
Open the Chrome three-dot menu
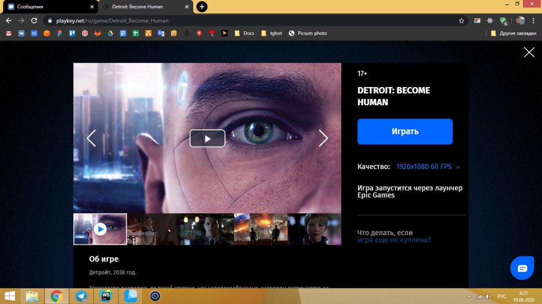click(x=533, y=20)
